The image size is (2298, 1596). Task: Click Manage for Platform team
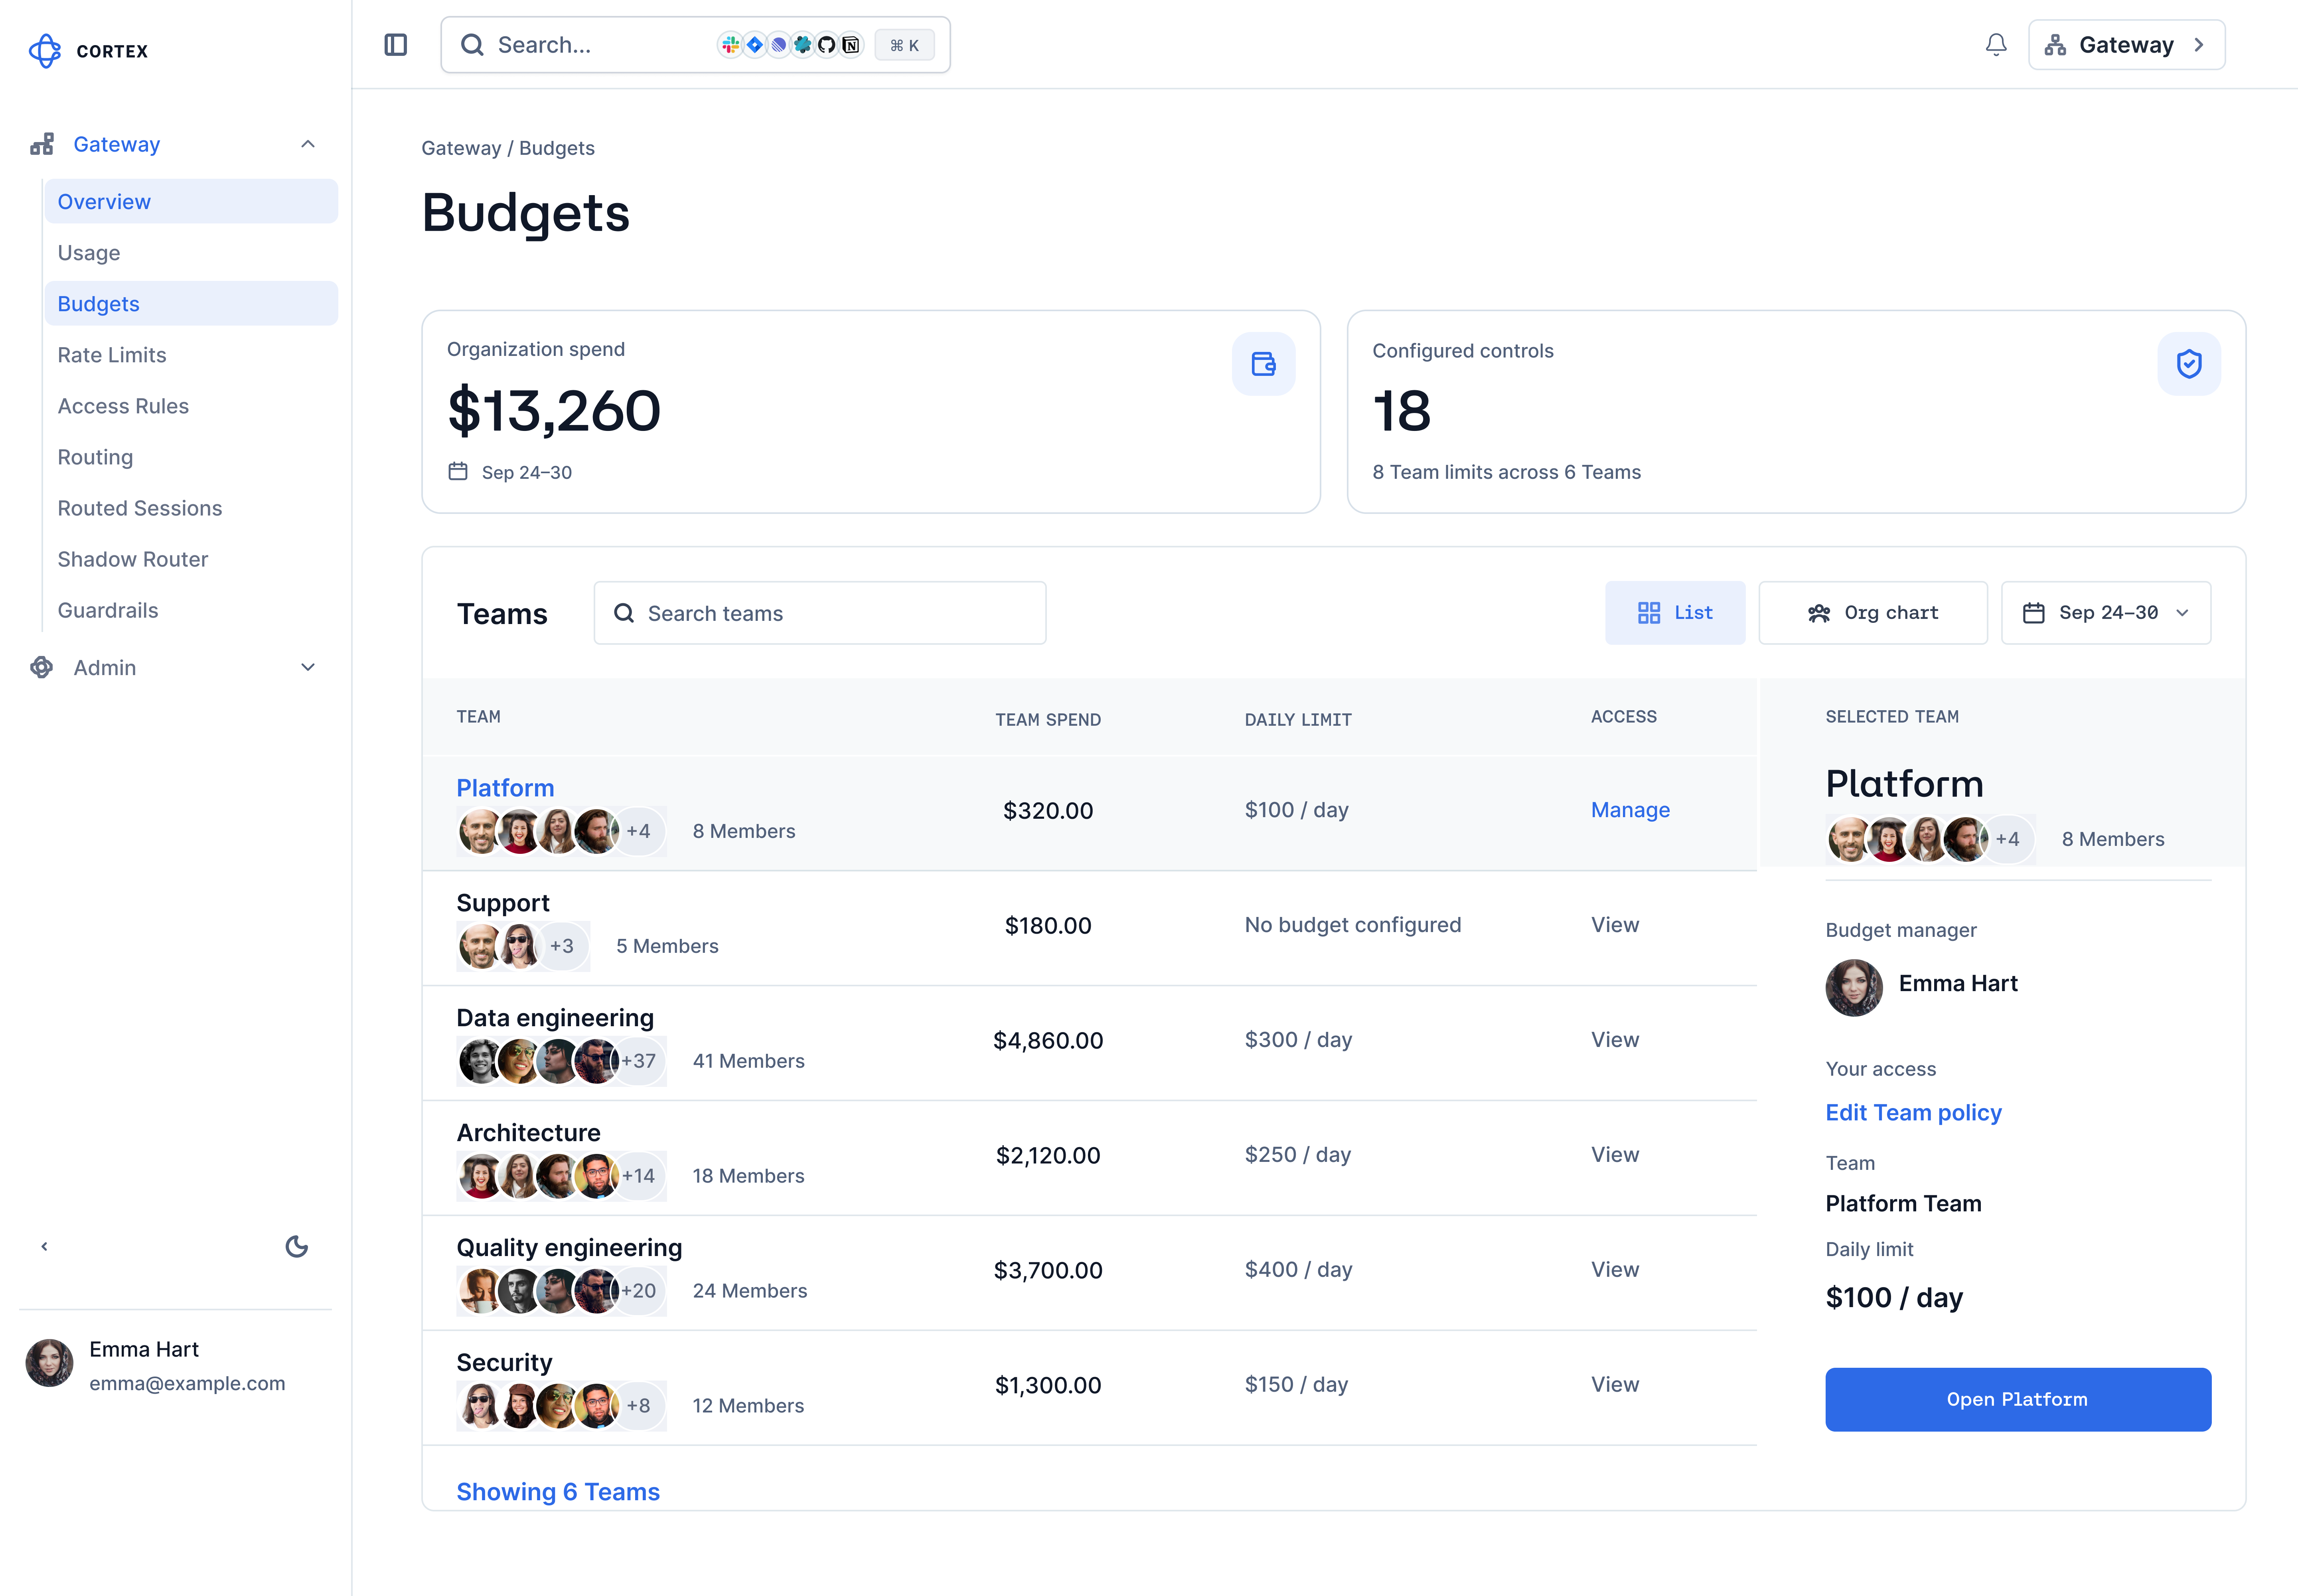pos(1630,810)
